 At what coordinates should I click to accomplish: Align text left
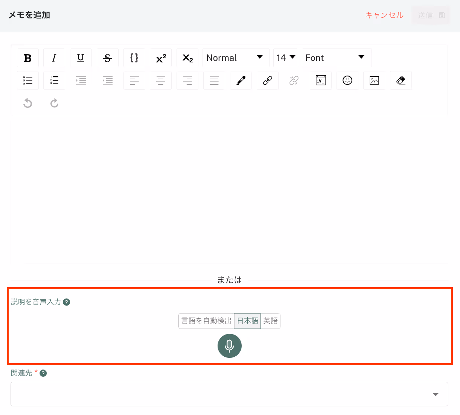[134, 80]
